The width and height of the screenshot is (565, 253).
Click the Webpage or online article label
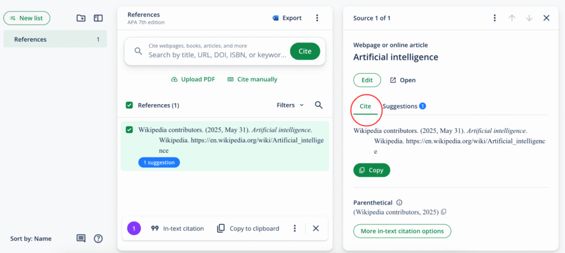click(x=391, y=45)
